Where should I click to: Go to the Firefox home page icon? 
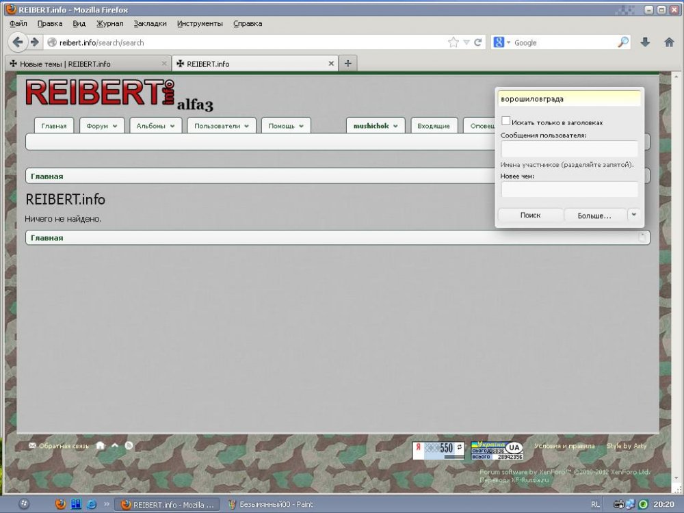[x=669, y=42]
